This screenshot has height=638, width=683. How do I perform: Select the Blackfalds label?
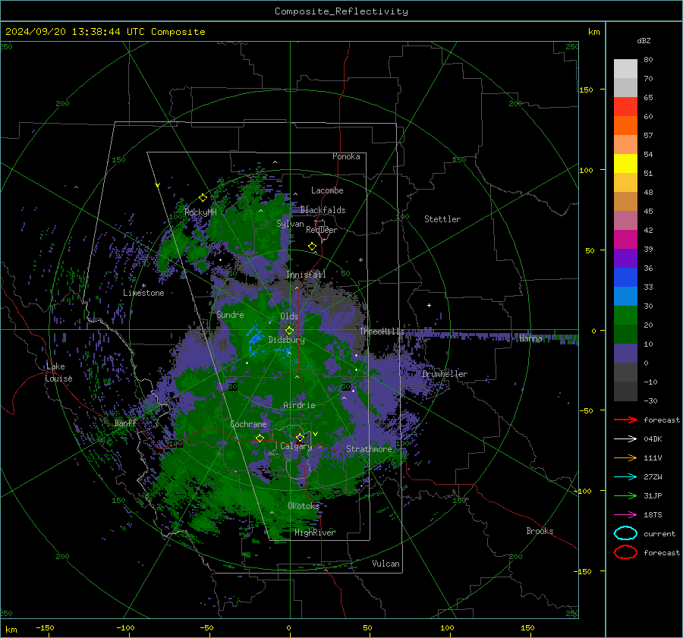pos(323,210)
